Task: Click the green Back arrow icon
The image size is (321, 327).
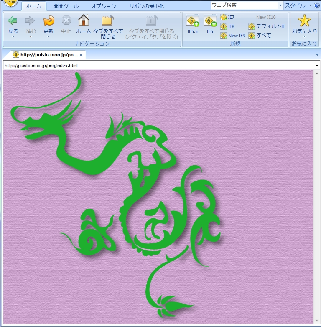Action: (x=12, y=20)
